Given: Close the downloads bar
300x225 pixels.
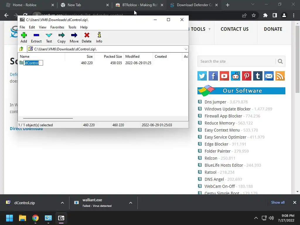Looking at the screenshot, I should click(295, 202).
